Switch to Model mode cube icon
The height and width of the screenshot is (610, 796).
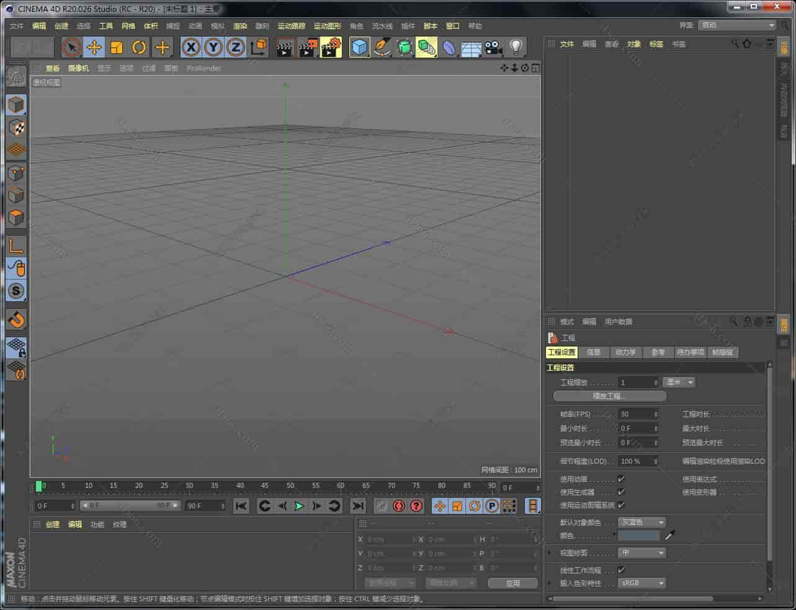[16, 105]
